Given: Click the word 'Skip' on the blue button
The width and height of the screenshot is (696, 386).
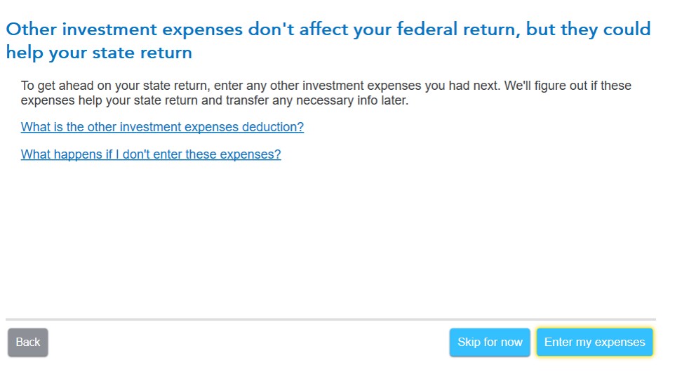Looking at the screenshot, I should (469, 342).
